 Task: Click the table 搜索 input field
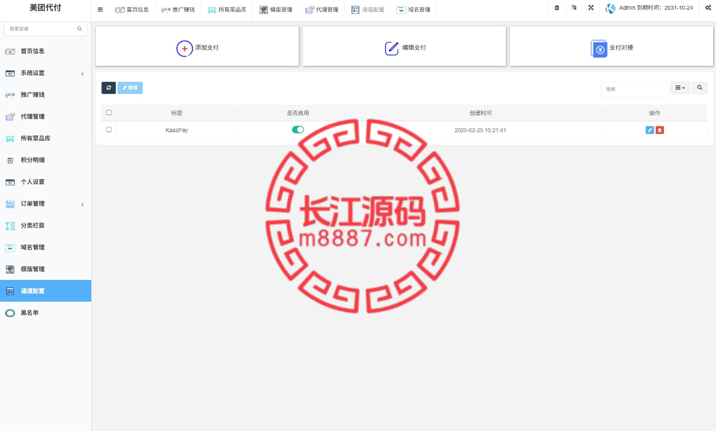(x=635, y=89)
